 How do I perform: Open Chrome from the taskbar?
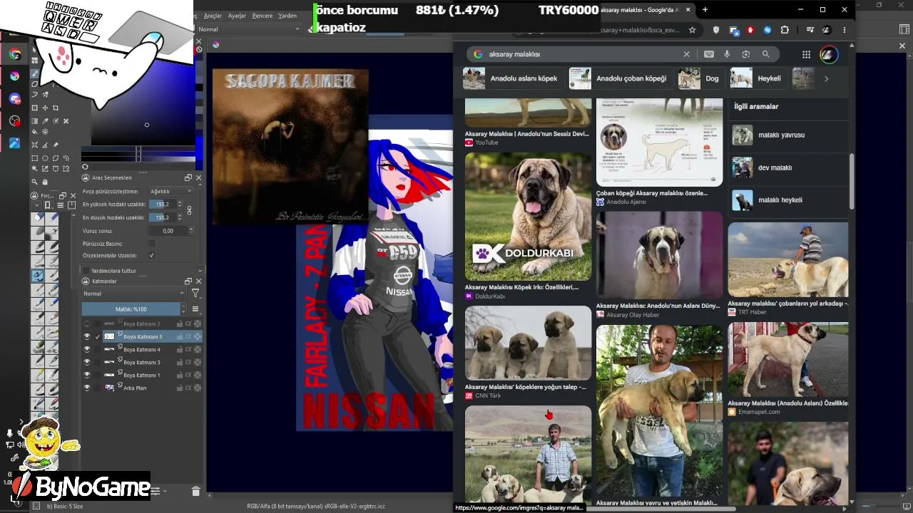14,54
